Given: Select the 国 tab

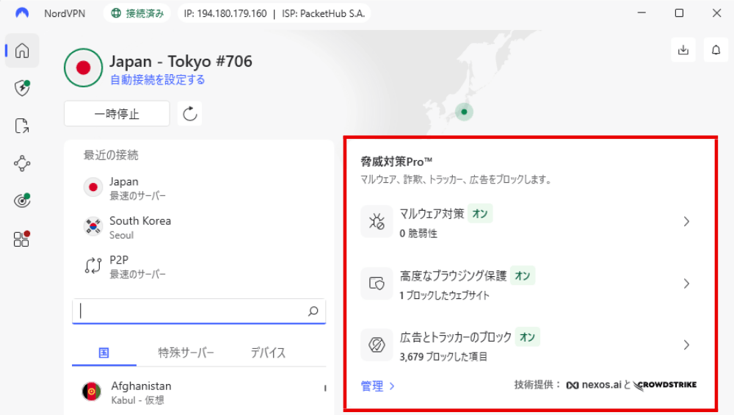Looking at the screenshot, I should [x=103, y=353].
